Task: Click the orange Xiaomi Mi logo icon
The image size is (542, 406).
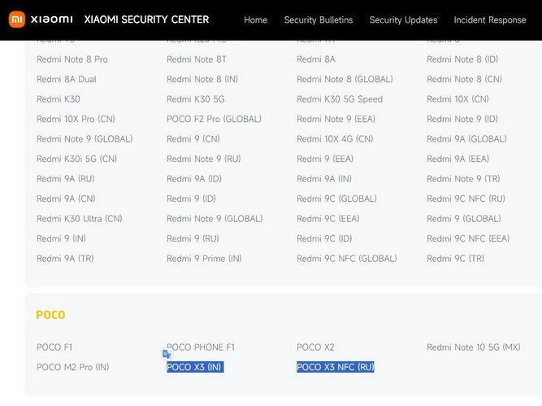Action: click(16, 19)
